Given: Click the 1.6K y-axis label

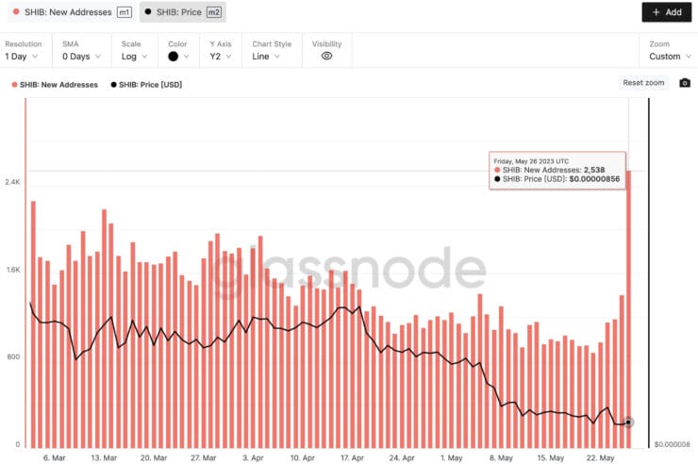Looking at the screenshot, I should pos(13,270).
